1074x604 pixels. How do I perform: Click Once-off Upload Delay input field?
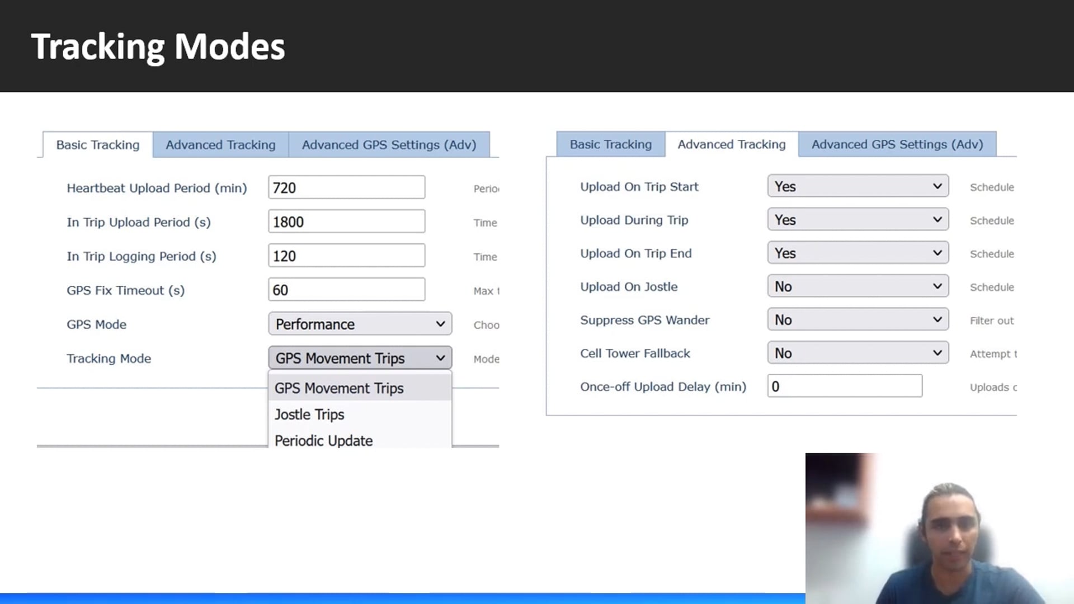pyautogui.click(x=844, y=386)
